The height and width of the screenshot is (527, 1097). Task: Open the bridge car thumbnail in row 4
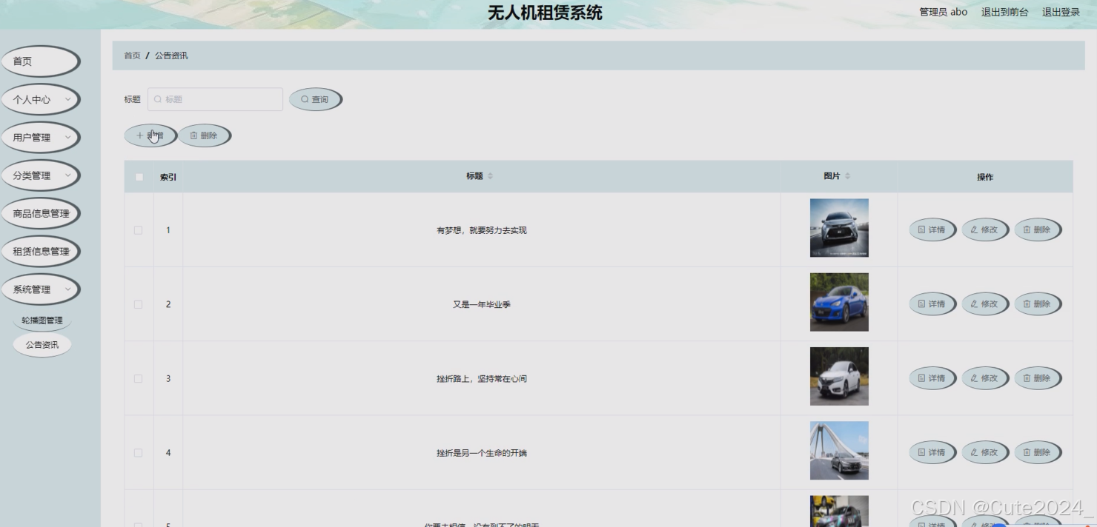(x=839, y=451)
